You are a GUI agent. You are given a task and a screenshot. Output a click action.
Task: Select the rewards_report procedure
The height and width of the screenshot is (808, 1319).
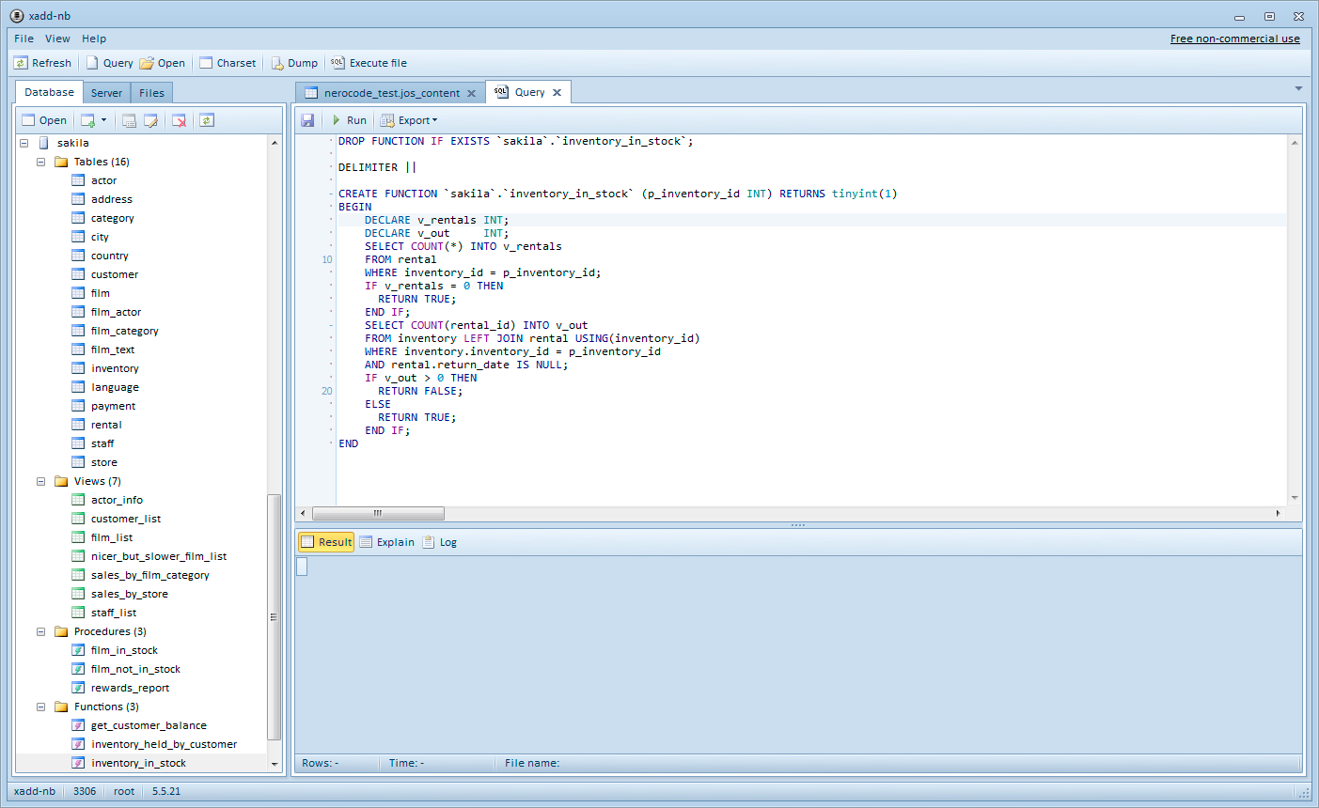(130, 688)
